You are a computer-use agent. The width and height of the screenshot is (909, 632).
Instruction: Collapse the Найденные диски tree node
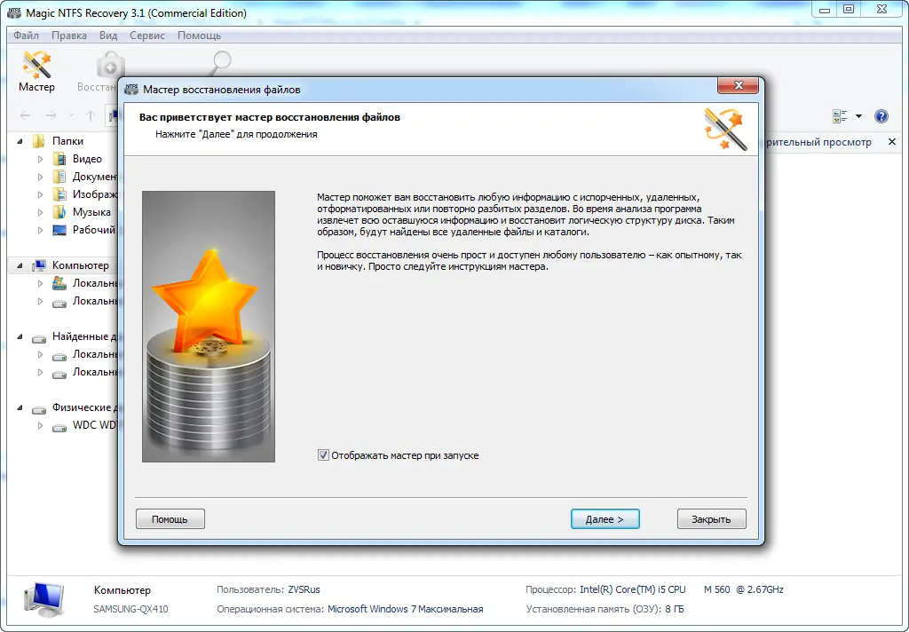click(x=20, y=336)
